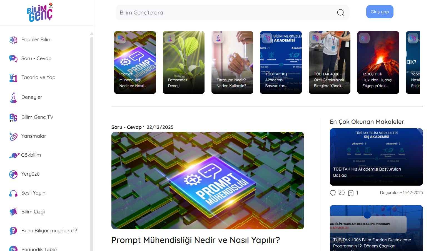Open the Fotosentez Deneyi story card
This screenshot has width=431, height=251.
[184, 62]
